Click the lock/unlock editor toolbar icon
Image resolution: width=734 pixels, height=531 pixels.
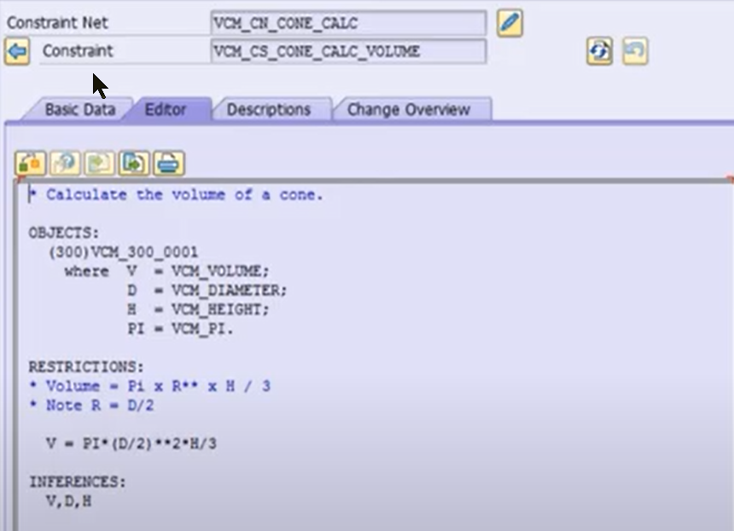[31, 164]
